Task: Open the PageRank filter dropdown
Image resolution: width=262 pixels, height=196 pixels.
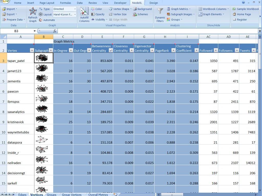Action: click(x=173, y=50)
